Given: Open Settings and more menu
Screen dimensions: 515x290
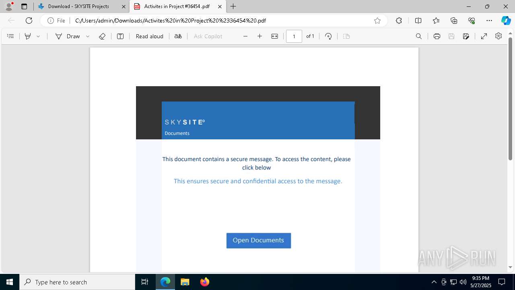Looking at the screenshot, I should coord(489,21).
